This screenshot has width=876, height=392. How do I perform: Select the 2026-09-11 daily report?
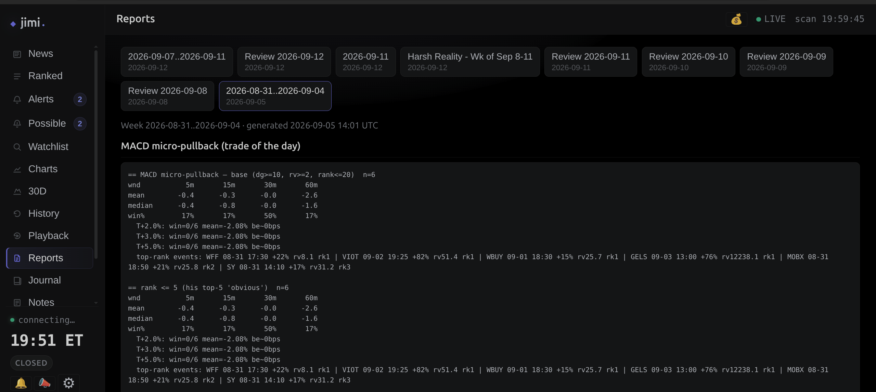365,62
